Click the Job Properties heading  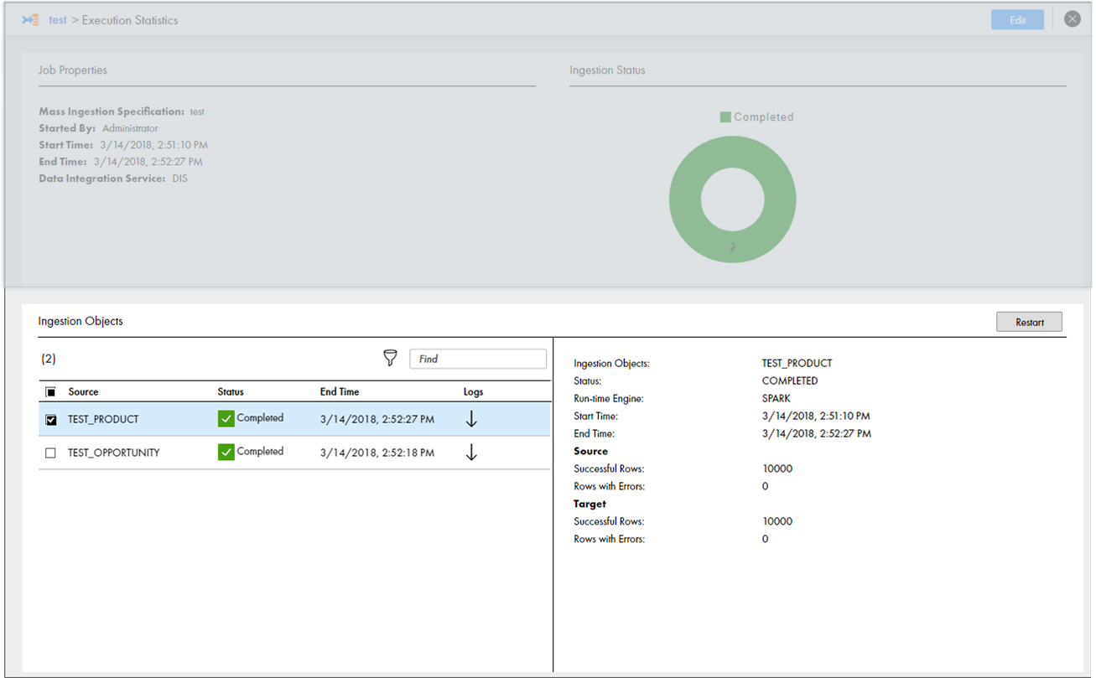73,70
